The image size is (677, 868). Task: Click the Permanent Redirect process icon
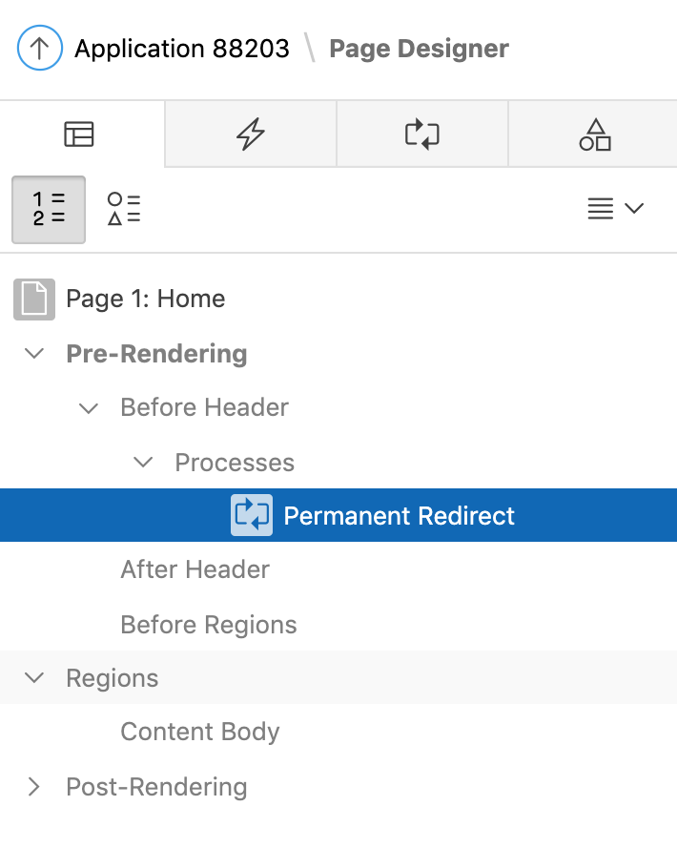pyautogui.click(x=252, y=516)
